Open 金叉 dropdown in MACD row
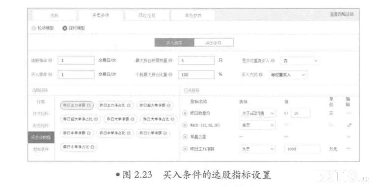Viewport: 382px width, 187px height. click(257, 125)
